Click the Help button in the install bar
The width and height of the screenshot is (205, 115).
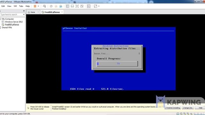click(200, 108)
